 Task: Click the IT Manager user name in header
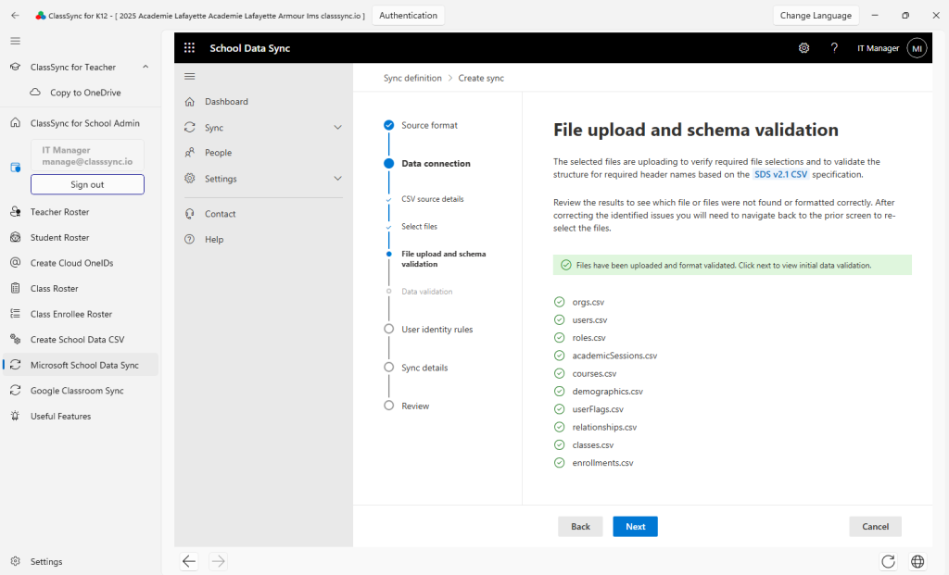point(878,48)
